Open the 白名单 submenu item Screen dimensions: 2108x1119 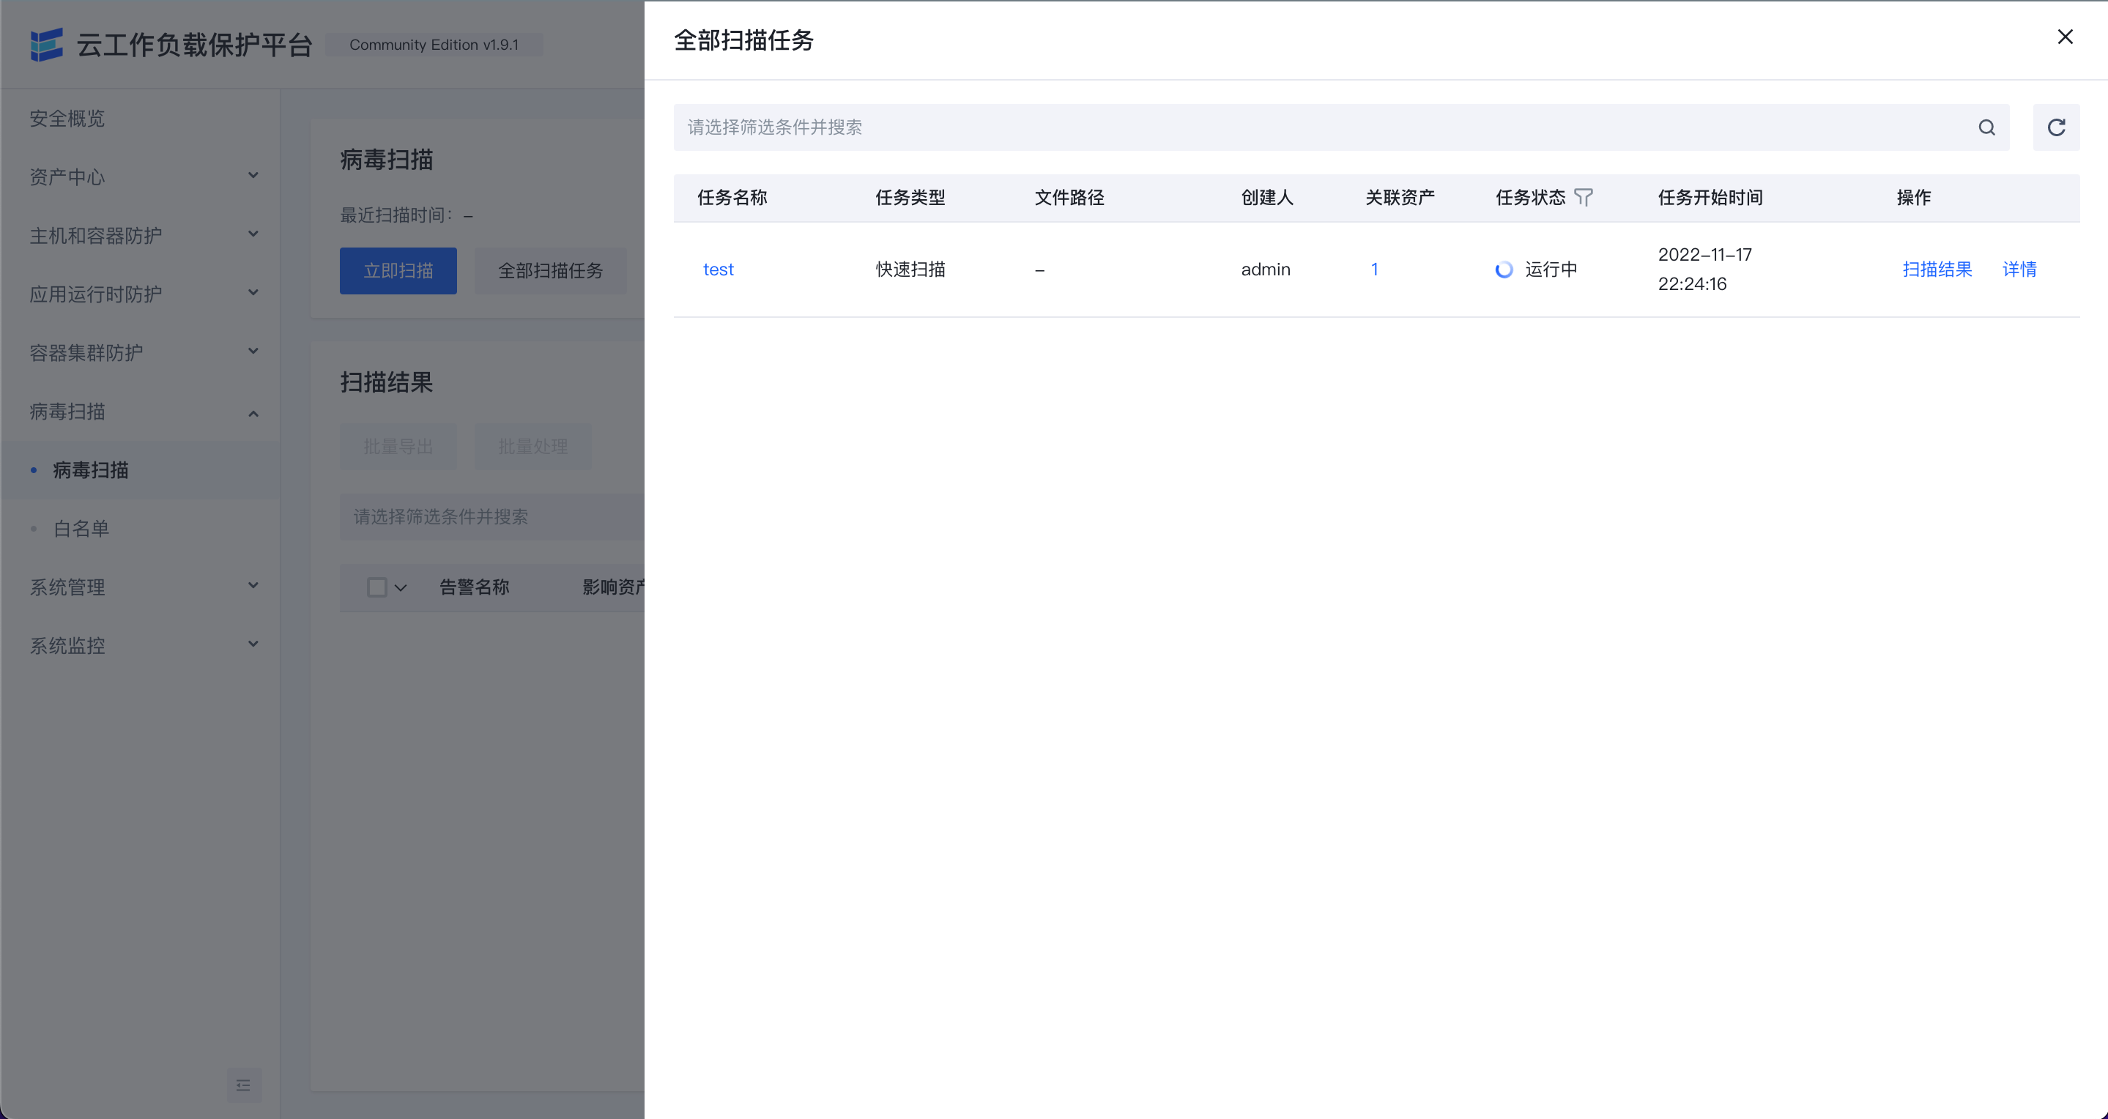[x=81, y=529]
